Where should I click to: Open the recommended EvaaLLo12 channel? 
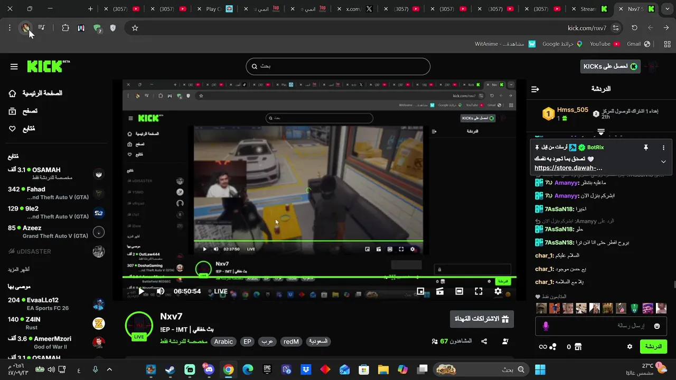55,304
